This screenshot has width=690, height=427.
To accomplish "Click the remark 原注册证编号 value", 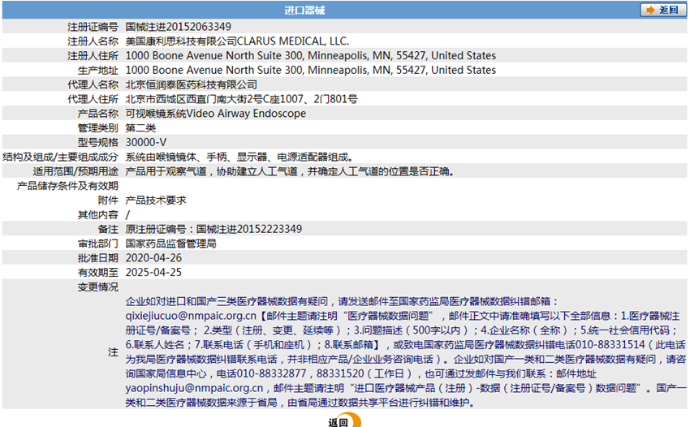I will 213,230.
